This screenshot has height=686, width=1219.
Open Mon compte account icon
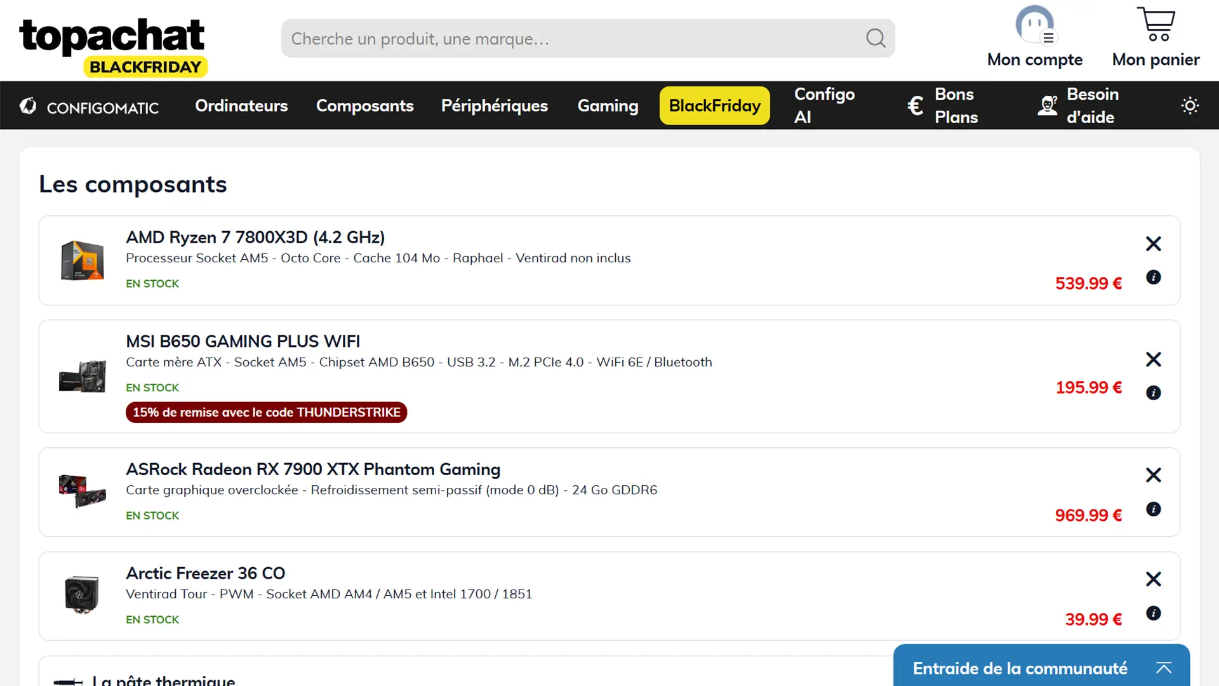[1035, 25]
